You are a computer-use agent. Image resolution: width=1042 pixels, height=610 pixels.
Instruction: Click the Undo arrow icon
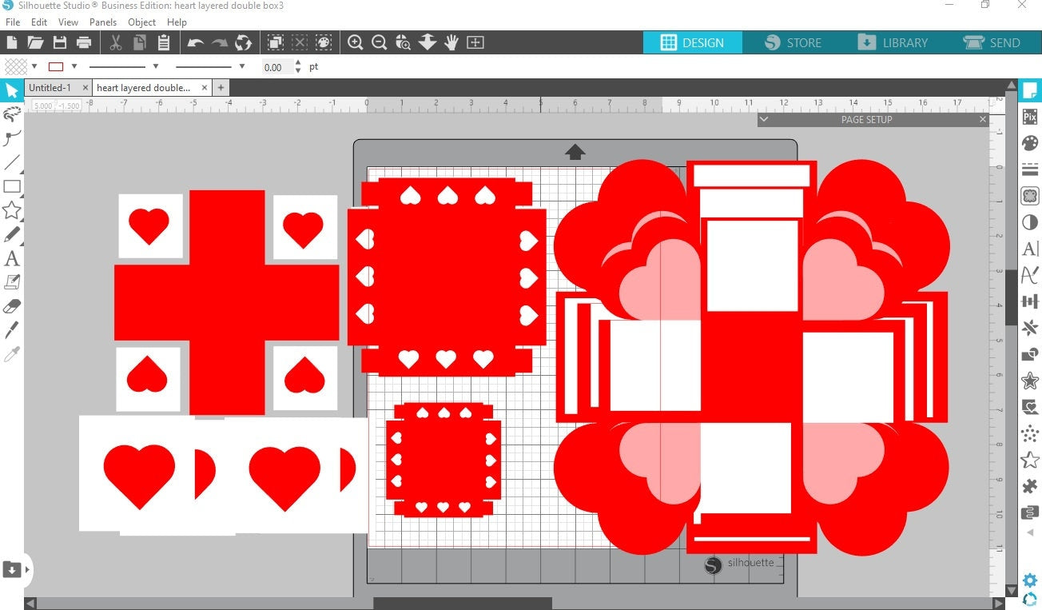click(195, 42)
